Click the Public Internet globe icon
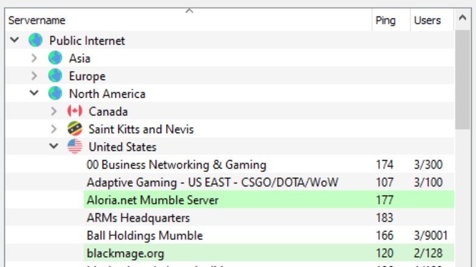Viewport: 476px width, 267px height. [x=35, y=40]
